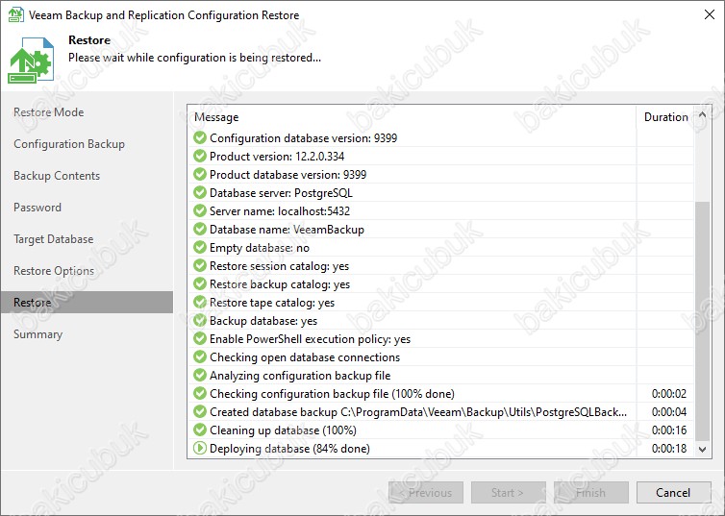This screenshot has width=725, height=516.
Task: Click the check icon next to Empty database: no
Action: [x=200, y=247]
